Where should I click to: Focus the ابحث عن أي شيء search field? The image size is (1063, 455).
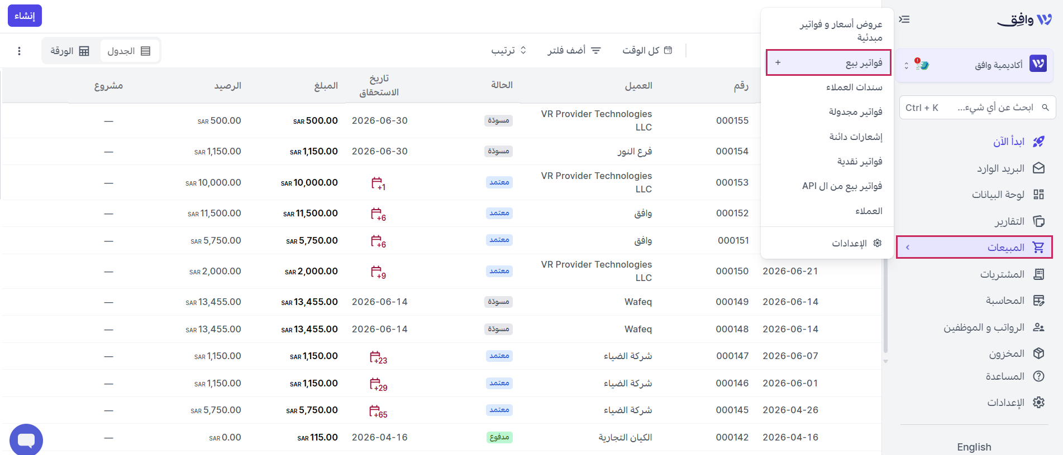coord(978,108)
